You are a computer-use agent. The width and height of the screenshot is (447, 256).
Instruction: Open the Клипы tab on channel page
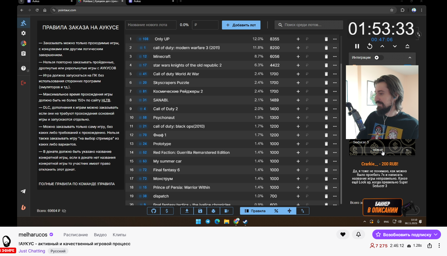tap(119, 235)
